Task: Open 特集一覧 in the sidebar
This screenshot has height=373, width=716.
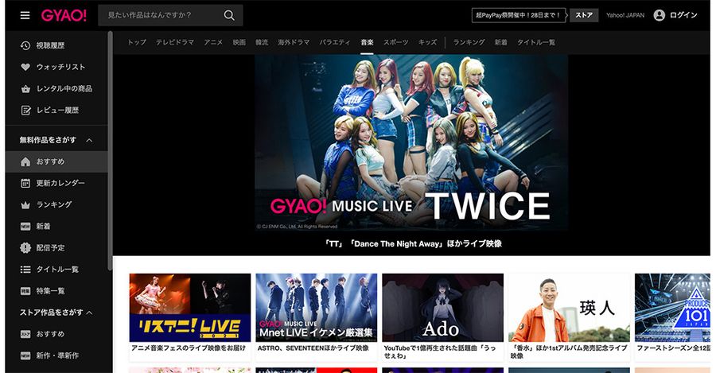Action: pyautogui.click(x=51, y=291)
